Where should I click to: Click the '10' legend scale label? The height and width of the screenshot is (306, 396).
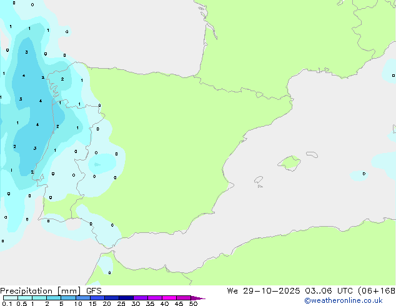[x=78, y=304]
